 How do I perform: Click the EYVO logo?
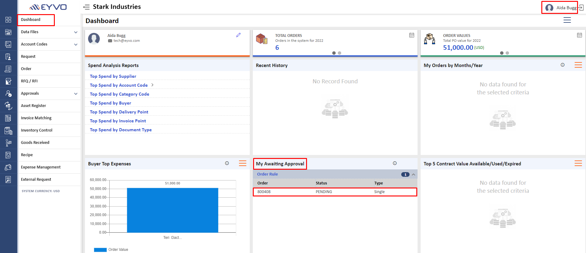(x=48, y=7)
